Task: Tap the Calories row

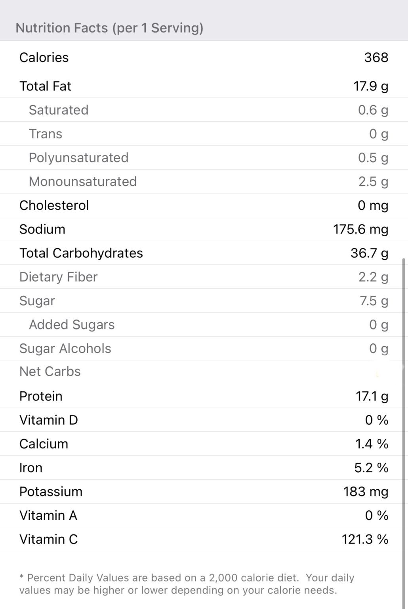Action: coord(204,57)
